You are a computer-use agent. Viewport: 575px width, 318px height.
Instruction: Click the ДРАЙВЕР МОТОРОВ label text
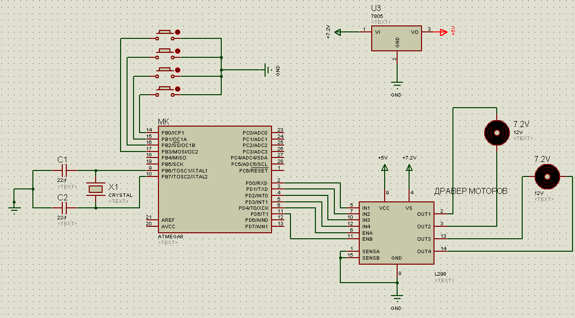click(471, 191)
